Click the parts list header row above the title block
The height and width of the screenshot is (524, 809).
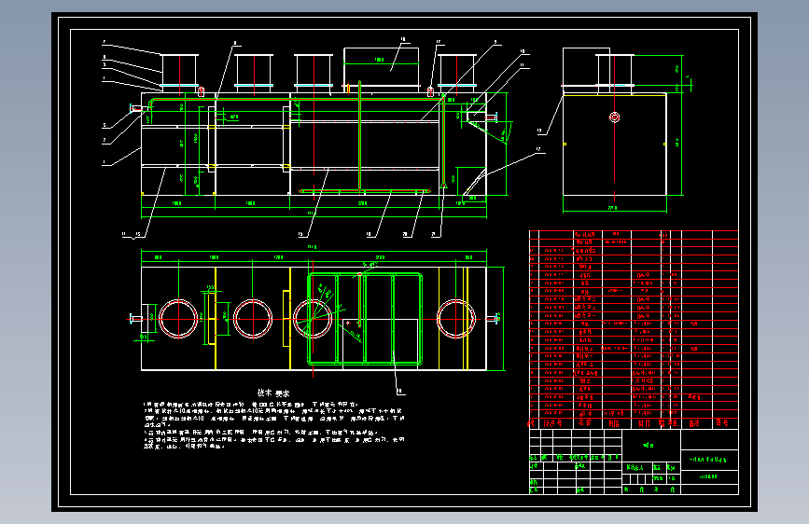tap(634, 423)
